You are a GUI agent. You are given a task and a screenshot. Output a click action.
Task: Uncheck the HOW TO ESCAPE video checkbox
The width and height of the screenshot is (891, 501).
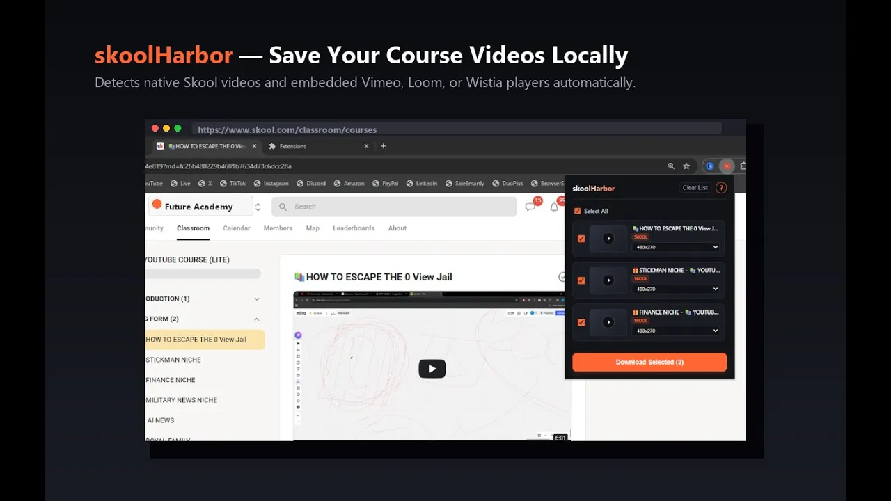[x=581, y=239]
